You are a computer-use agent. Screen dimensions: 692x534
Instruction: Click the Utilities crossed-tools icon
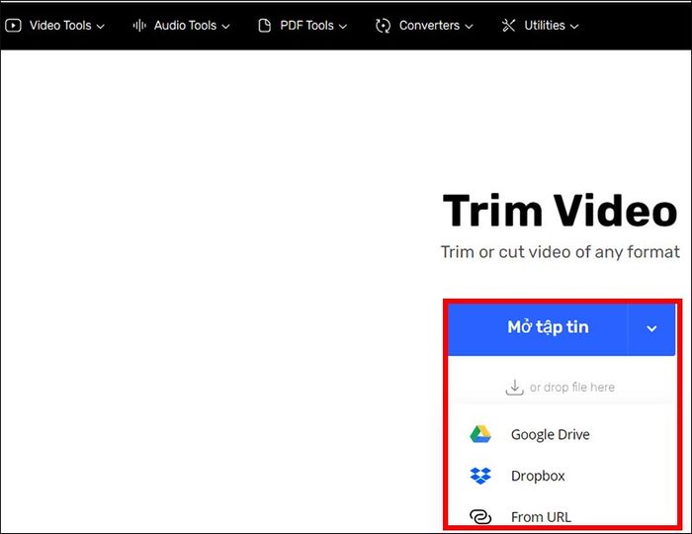[x=508, y=26]
